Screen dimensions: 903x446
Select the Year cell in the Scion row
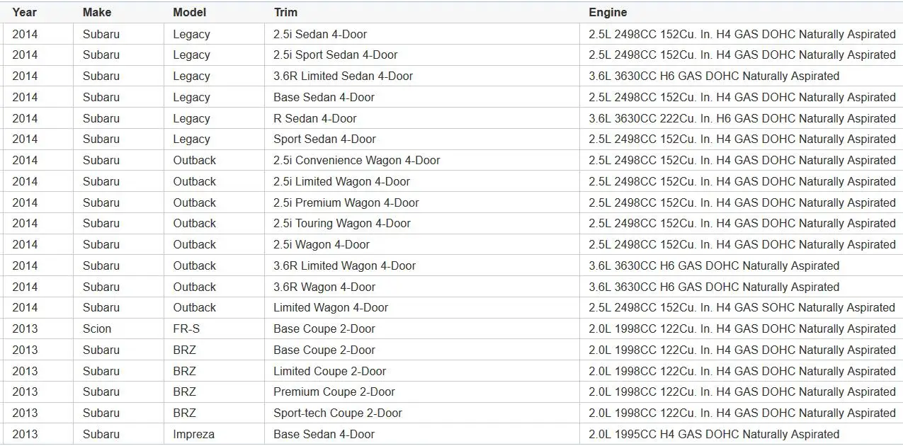point(38,328)
